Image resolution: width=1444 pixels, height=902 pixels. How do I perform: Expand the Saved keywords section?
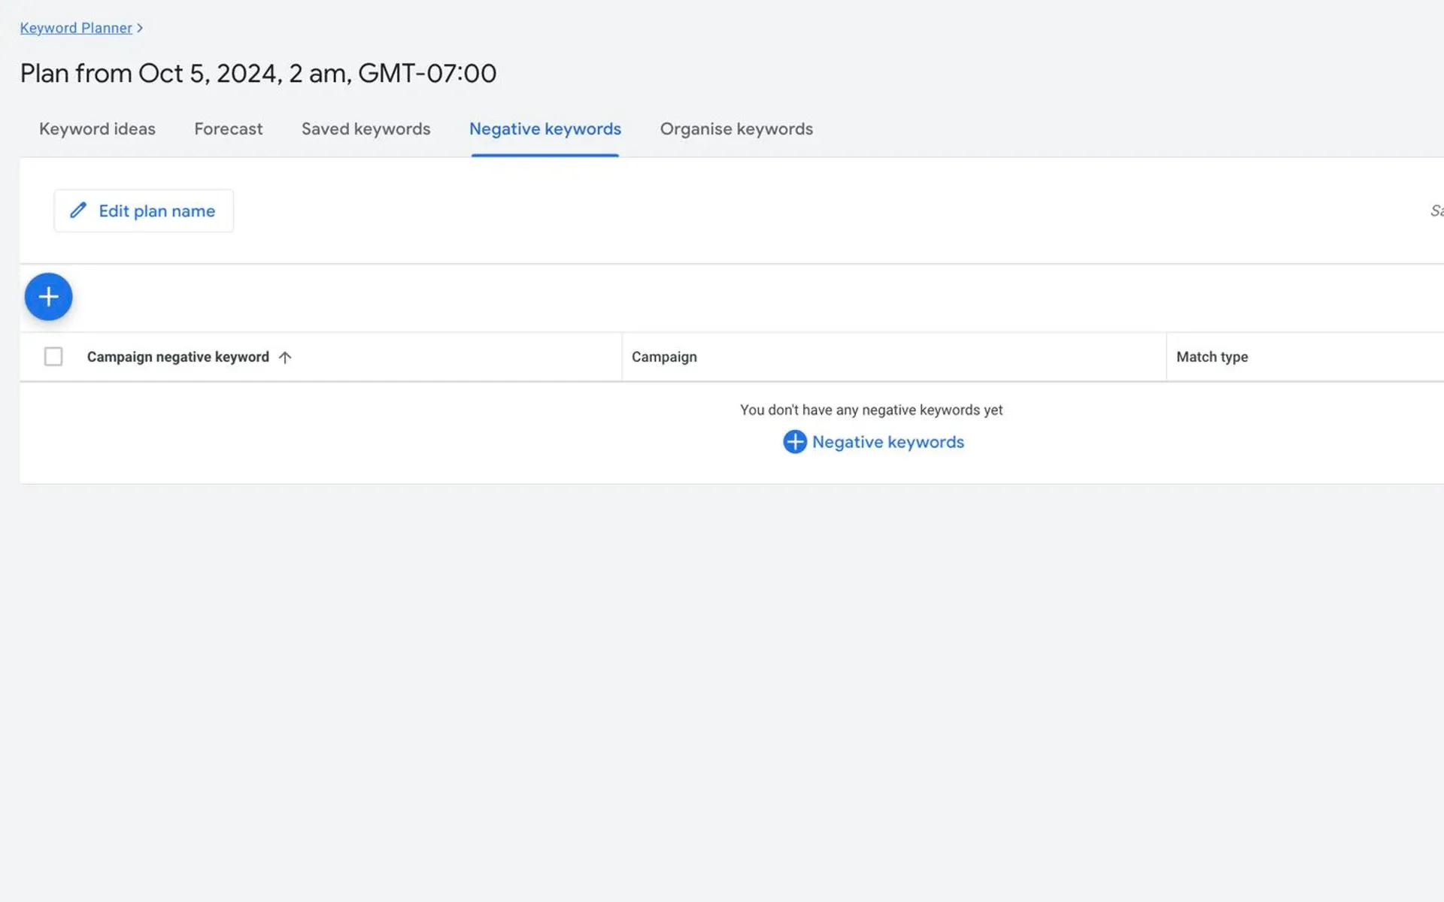point(365,128)
